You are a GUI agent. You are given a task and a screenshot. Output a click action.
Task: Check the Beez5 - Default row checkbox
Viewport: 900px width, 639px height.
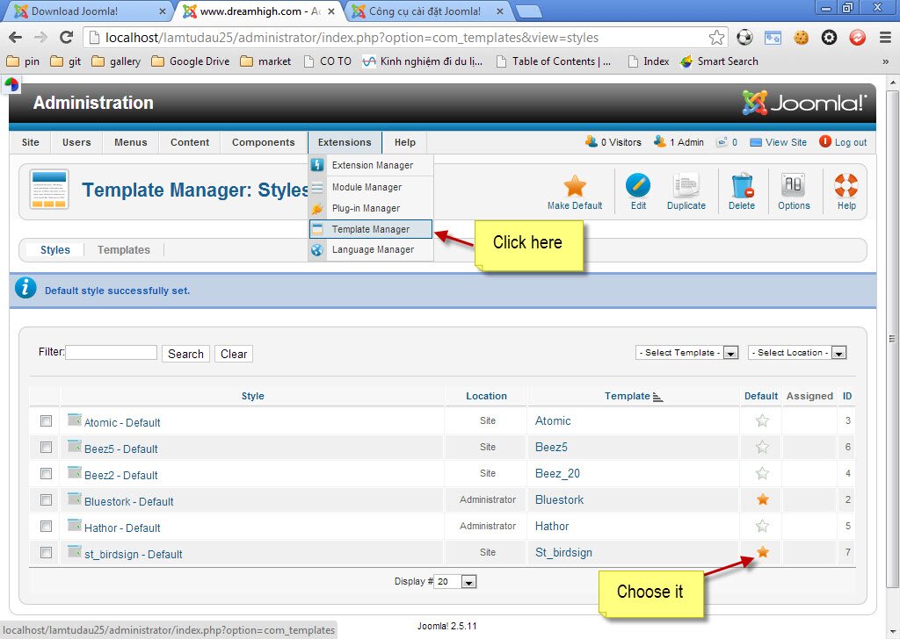coord(45,447)
